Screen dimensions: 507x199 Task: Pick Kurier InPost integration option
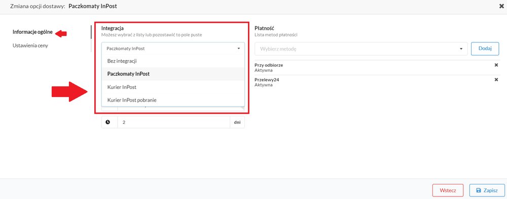[173, 87]
